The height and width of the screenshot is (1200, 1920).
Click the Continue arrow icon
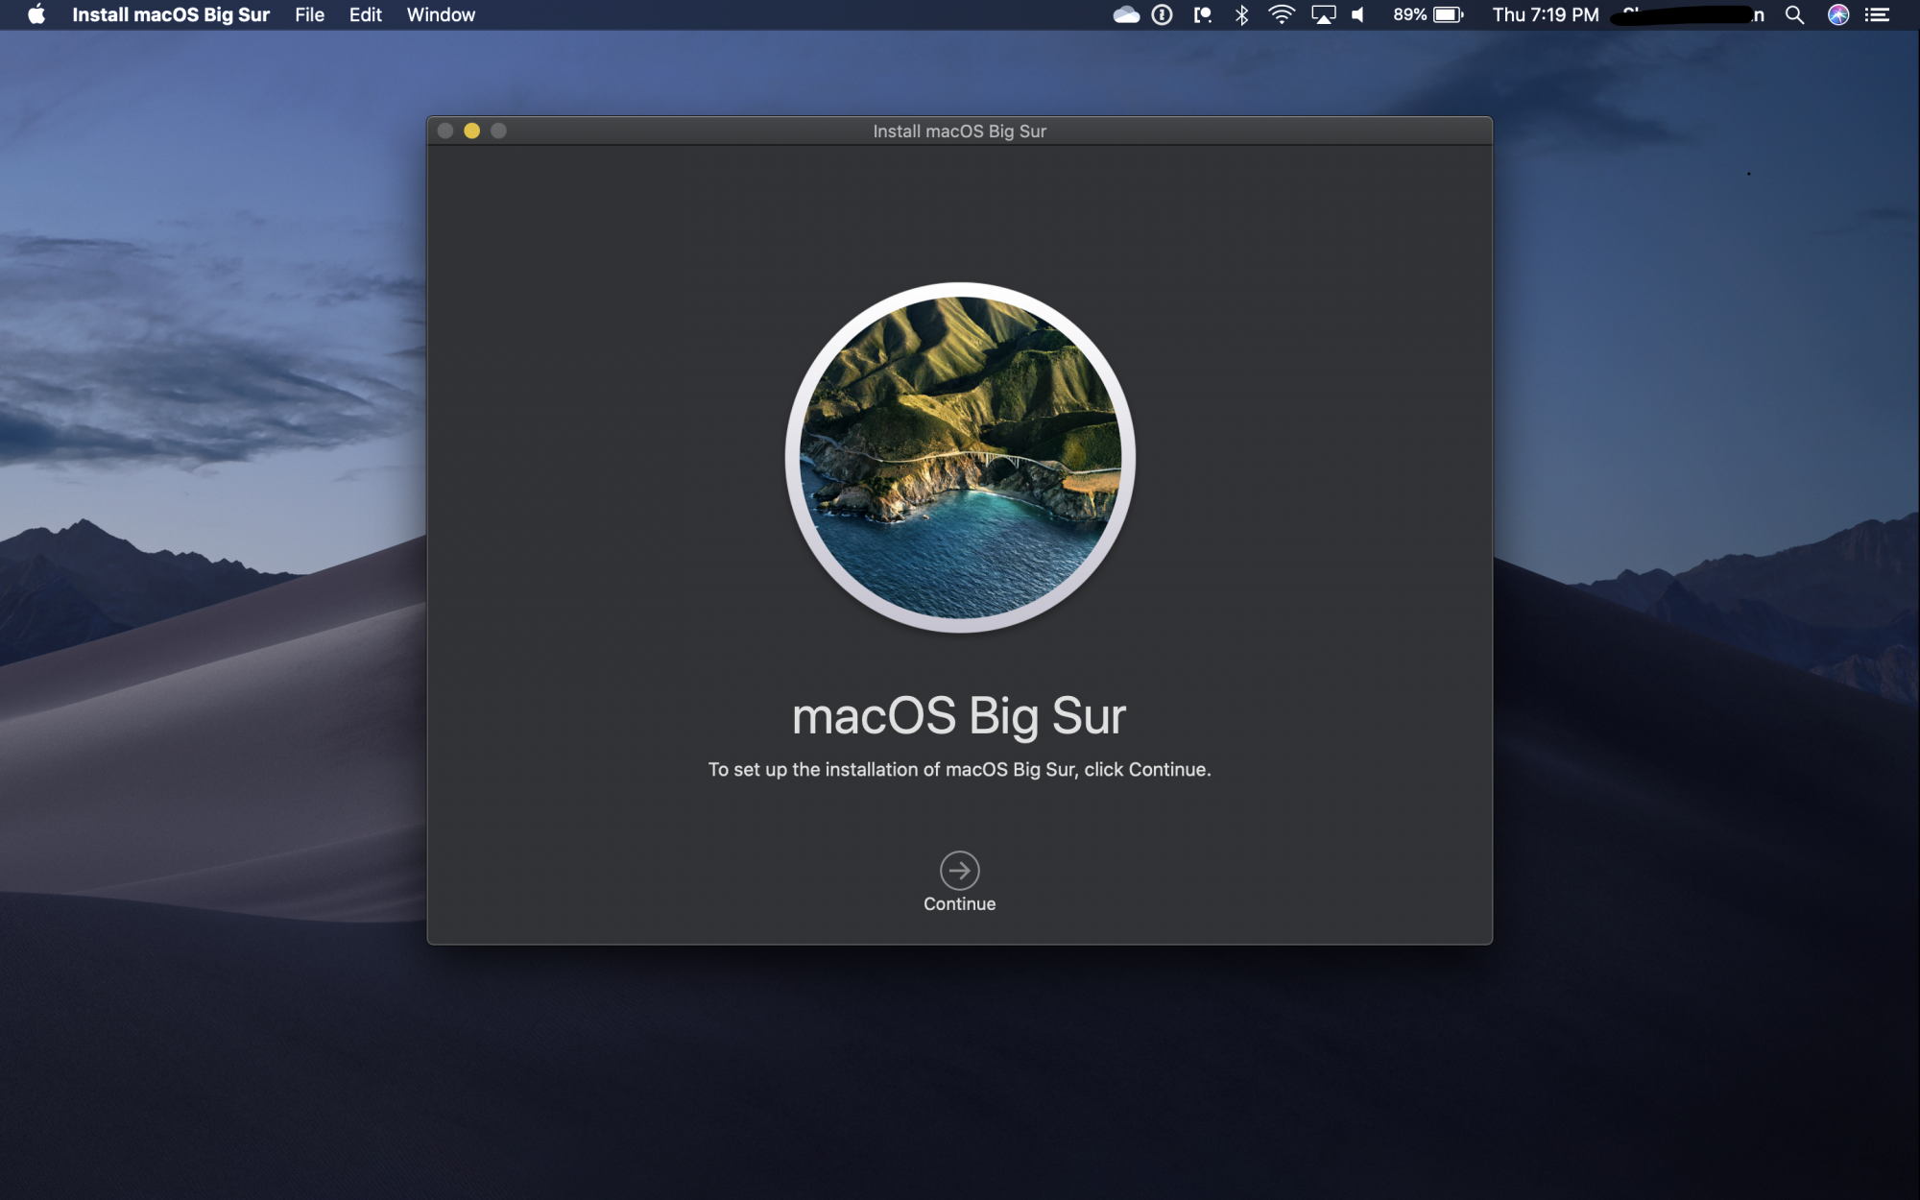(959, 870)
